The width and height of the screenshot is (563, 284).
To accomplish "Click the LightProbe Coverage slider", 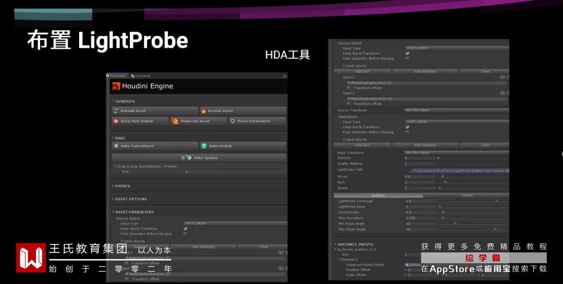I will [473, 201].
